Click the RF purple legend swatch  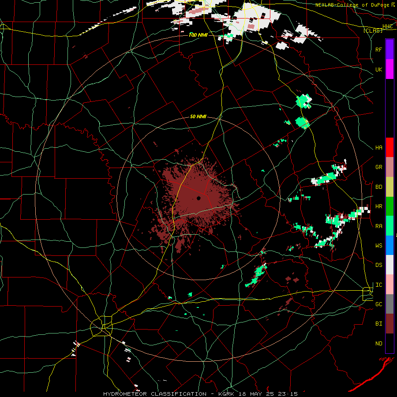tap(390, 49)
